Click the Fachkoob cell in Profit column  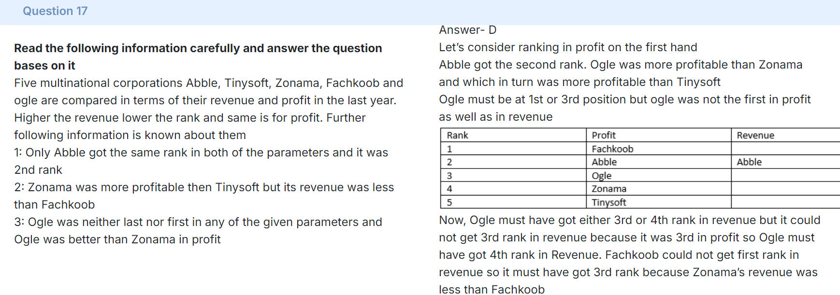tap(659, 149)
